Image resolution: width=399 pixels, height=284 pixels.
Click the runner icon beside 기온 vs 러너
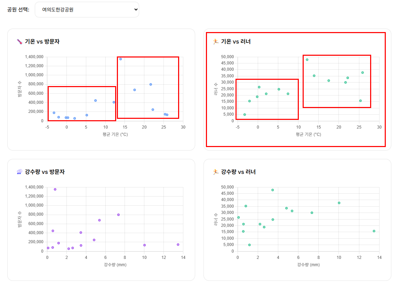[216, 41]
